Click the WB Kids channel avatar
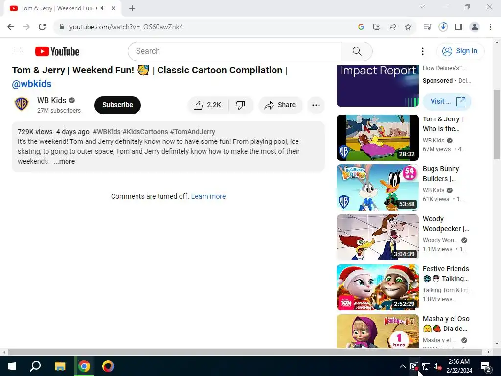501x376 pixels. point(22,104)
